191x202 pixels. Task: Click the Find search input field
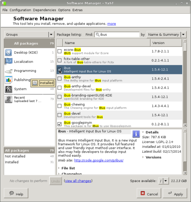coord(117,35)
